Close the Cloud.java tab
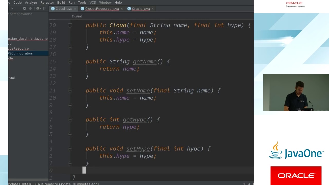 point(75,9)
